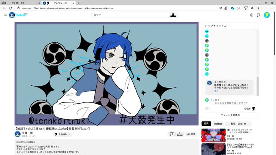This screenshot has width=276, height=155.
Task: Send chat message with lightning bolt icon
Action: [254, 109]
